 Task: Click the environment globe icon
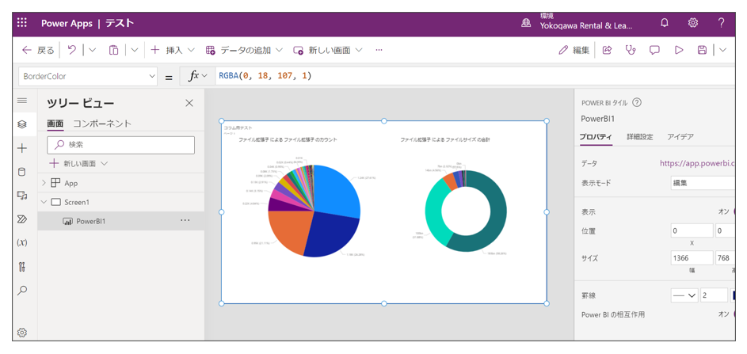pyautogui.click(x=526, y=23)
